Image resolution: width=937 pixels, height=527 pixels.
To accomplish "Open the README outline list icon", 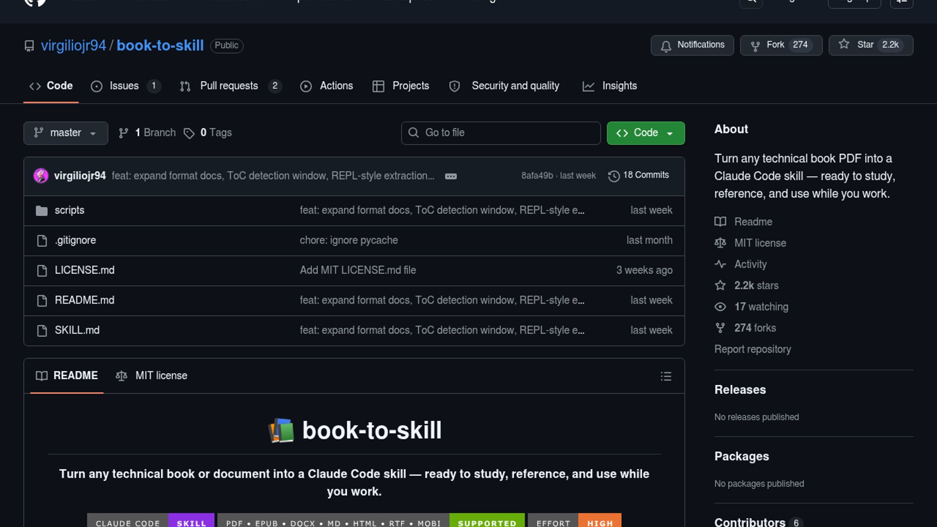I will click(x=666, y=376).
